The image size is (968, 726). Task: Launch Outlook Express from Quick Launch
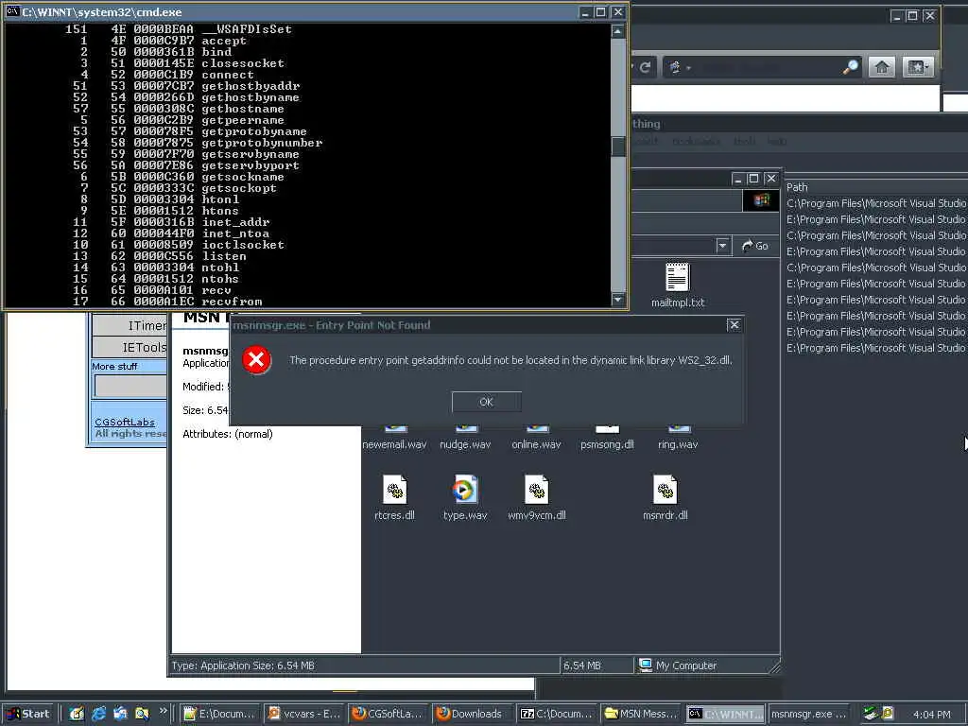pyautogui.click(x=120, y=714)
